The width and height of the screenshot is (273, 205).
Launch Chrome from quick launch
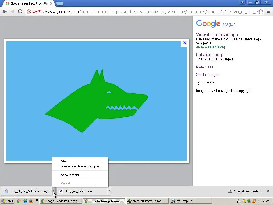pyautogui.click(x=19, y=201)
